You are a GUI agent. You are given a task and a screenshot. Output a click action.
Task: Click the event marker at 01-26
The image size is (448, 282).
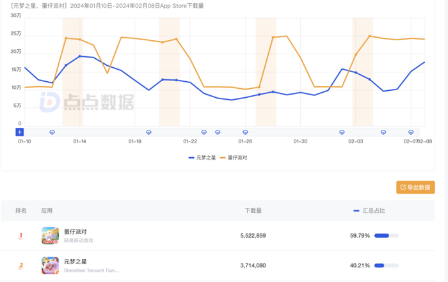(x=245, y=132)
